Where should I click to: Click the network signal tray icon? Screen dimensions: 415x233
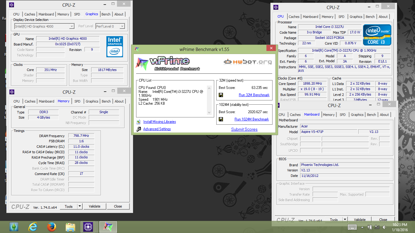pyautogui.click(x=377, y=227)
